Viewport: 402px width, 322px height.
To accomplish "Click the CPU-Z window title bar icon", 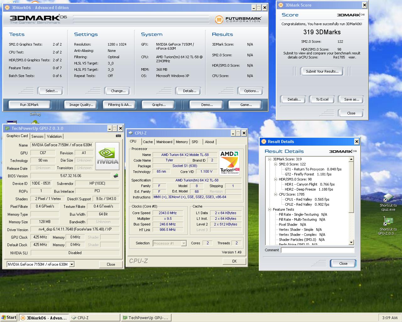I will tap(131, 133).
